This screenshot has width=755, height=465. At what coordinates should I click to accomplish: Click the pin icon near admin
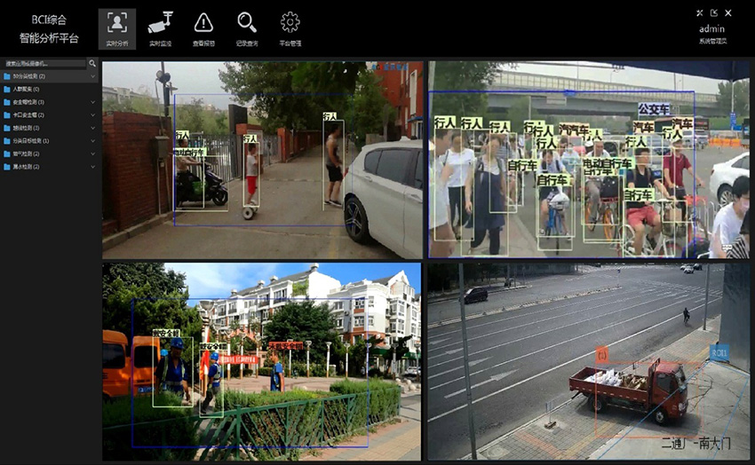tap(700, 13)
